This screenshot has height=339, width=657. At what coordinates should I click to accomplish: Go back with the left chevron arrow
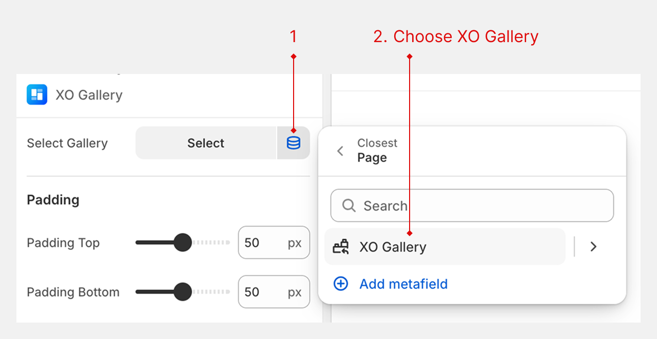[340, 151]
